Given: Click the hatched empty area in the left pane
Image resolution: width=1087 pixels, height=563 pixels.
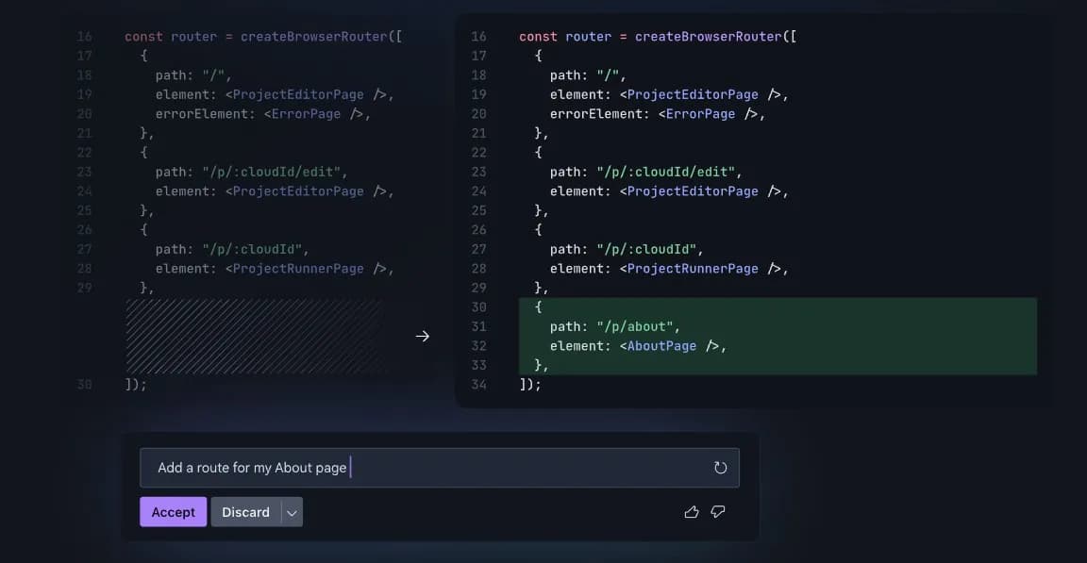Looking at the screenshot, I should (x=253, y=336).
